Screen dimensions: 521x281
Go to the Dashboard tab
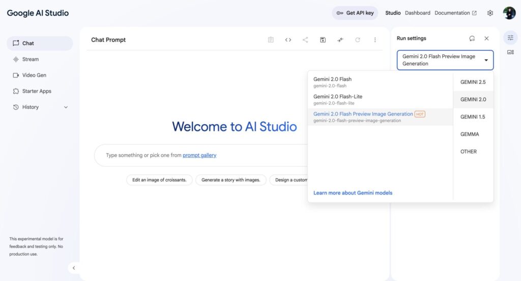coord(417,13)
